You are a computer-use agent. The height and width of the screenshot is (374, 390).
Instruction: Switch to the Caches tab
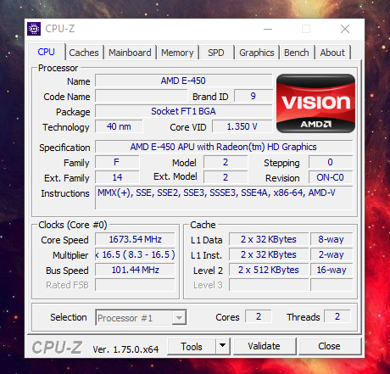(x=84, y=53)
